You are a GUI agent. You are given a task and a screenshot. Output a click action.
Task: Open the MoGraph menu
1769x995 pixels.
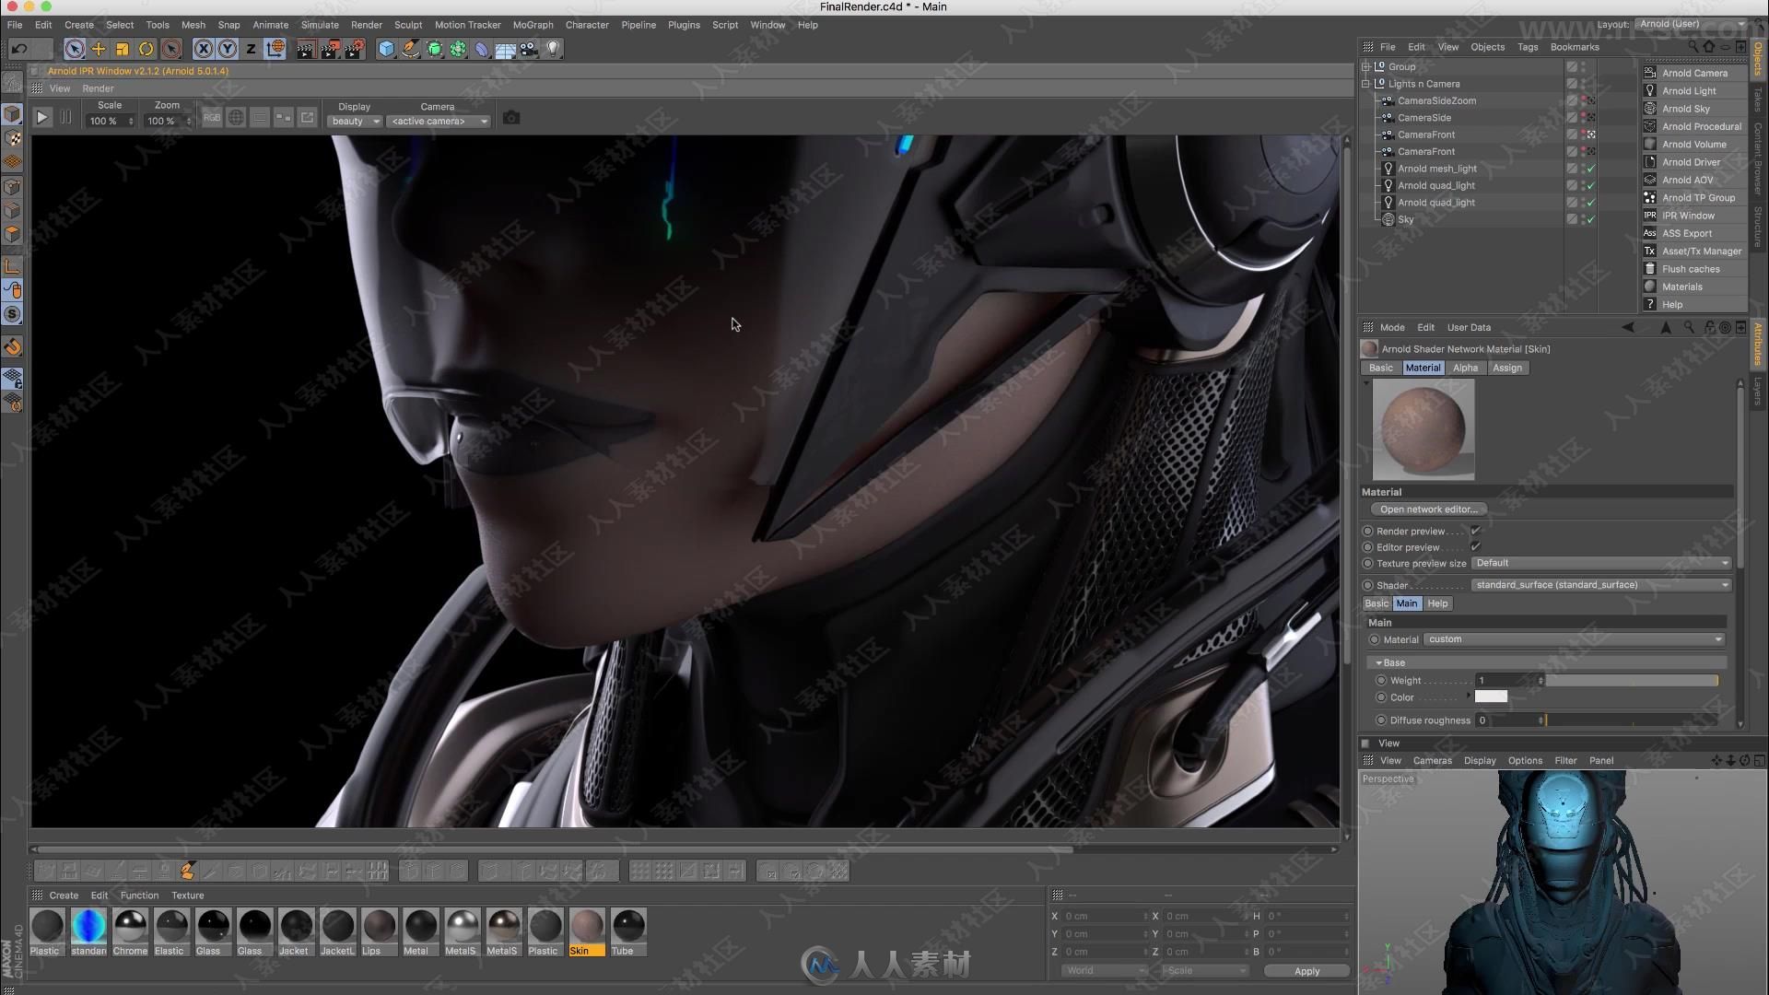(533, 25)
